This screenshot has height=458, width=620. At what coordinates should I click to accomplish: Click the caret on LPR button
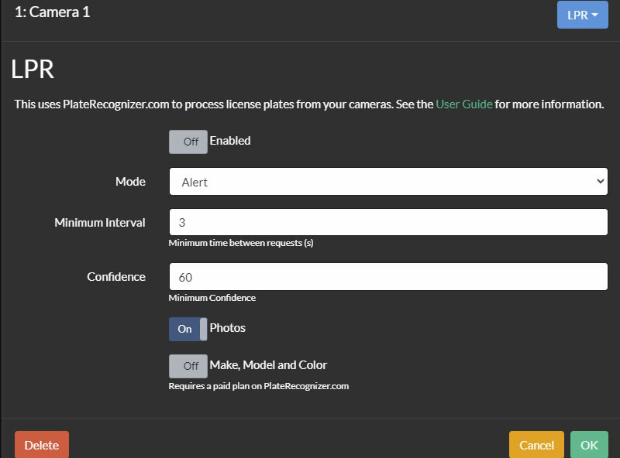(x=594, y=15)
